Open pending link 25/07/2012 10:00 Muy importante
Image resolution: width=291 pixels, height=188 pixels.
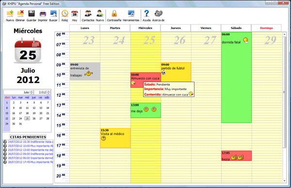click(31, 146)
